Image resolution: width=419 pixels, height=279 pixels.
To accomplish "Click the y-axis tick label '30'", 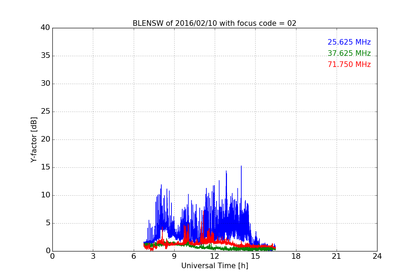I will (45, 84).
